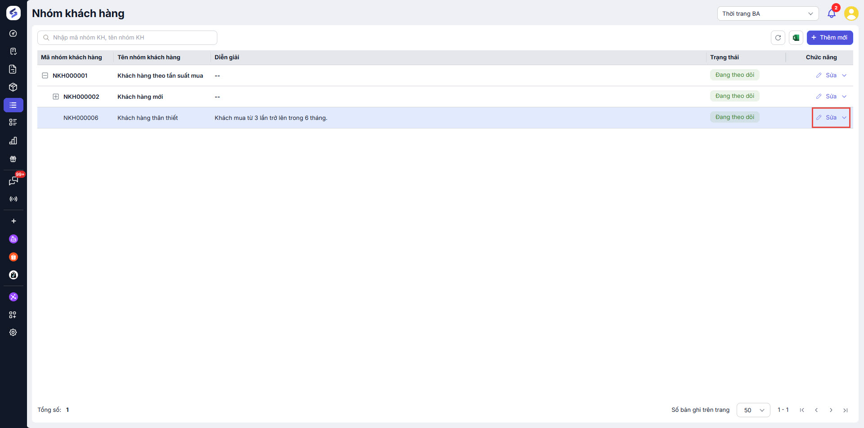
Task: Select the highlighted list icon in sidebar
Action: click(13, 105)
